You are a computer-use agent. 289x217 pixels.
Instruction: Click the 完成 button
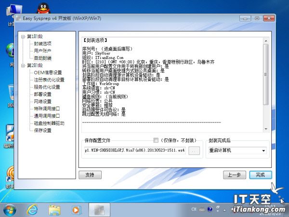[x=261, y=175]
